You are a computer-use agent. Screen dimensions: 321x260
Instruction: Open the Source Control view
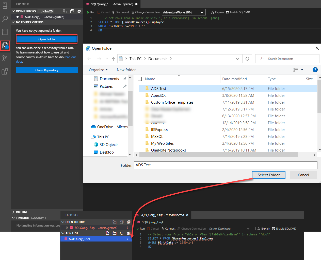(5, 59)
